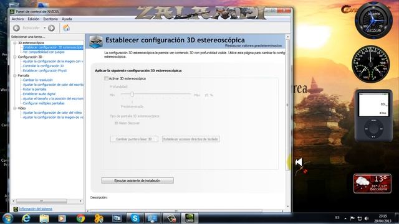Collapse the 3D estereoscópica tree node
The width and height of the screenshot is (399, 224).
point(15,43)
